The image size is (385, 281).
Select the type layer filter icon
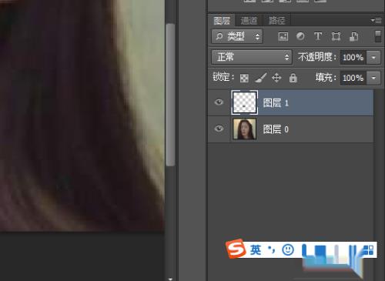[x=318, y=36]
